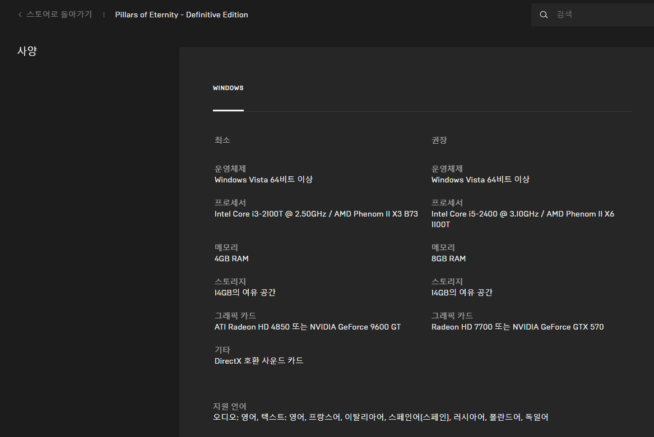Click recommended processor Intel Core i5-2400 text
Image resolution: width=654 pixels, height=437 pixels.
pyautogui.click(x=523, y=219)
